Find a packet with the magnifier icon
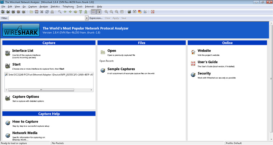The width and height of the screenshot is (273, 145). (60, 12)
